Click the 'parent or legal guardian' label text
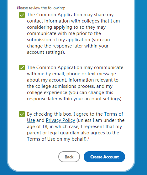This screenshot has height=175, width=147. pos(53,133)
